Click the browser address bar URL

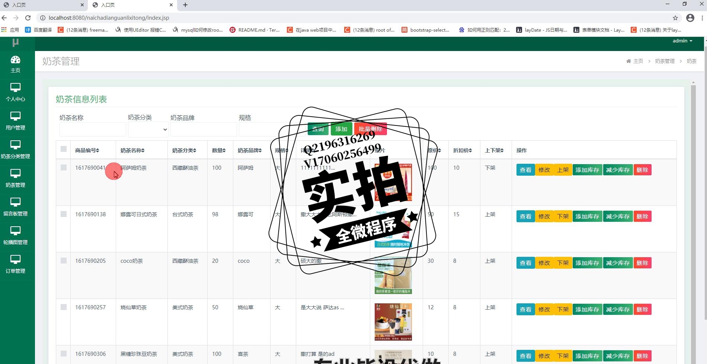[x=109, y=18]
